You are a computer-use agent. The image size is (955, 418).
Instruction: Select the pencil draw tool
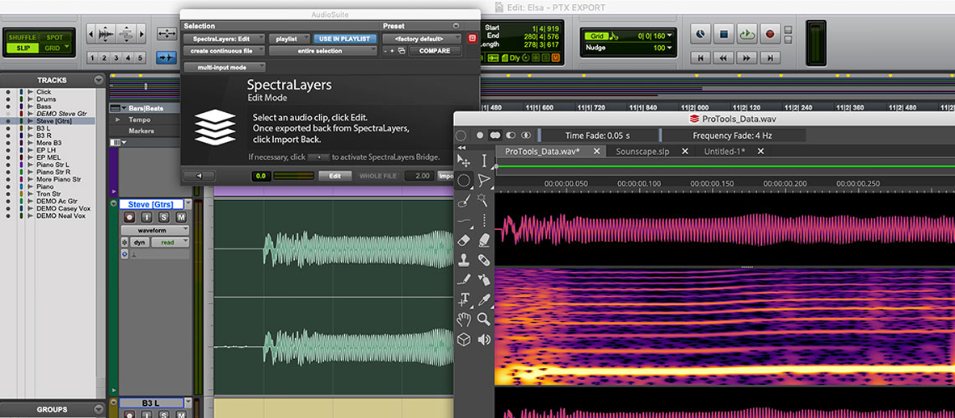464,280
